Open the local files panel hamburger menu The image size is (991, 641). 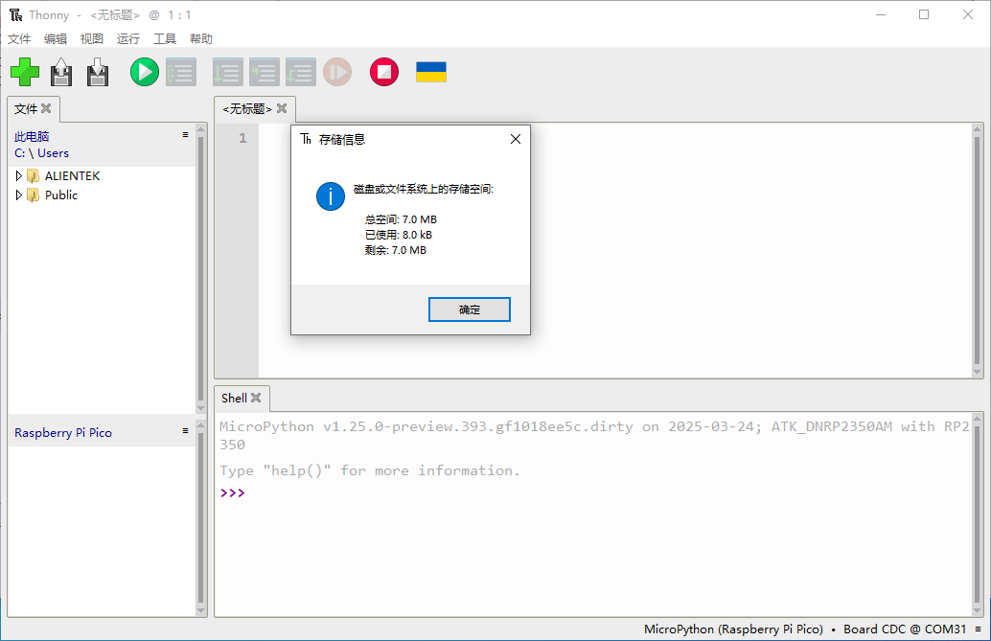185,135
